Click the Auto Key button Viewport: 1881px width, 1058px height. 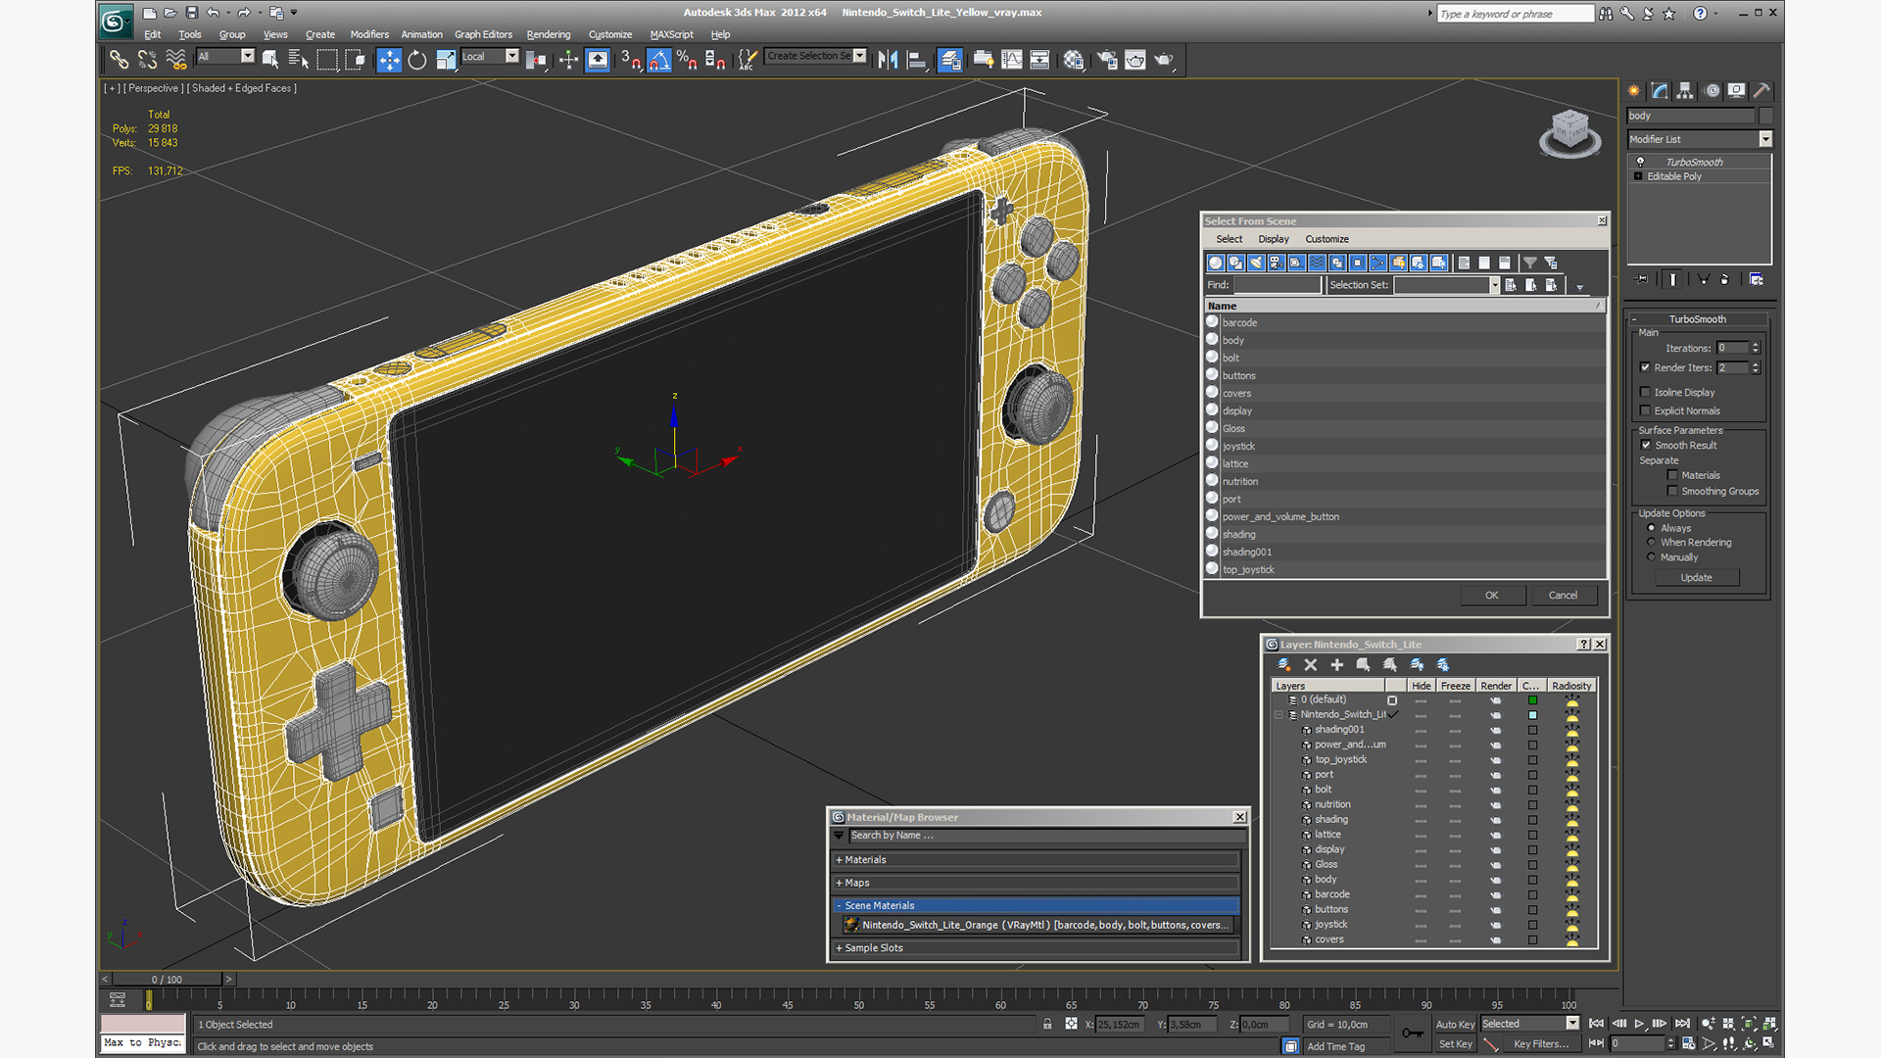tap(1455, 1025)
